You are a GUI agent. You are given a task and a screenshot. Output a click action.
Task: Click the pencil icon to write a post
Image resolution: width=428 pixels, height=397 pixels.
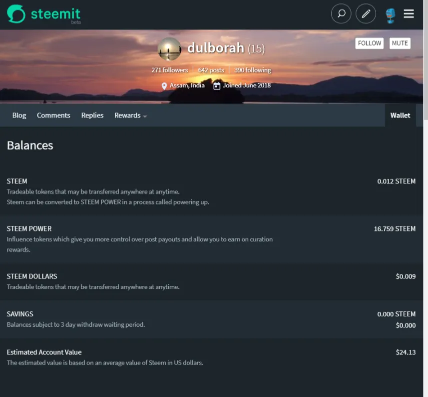pos(366,14)
